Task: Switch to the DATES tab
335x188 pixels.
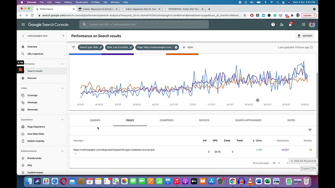Action: point(291,120)
